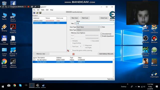
Task: Open the Help menu
Action: click(51, 10)
